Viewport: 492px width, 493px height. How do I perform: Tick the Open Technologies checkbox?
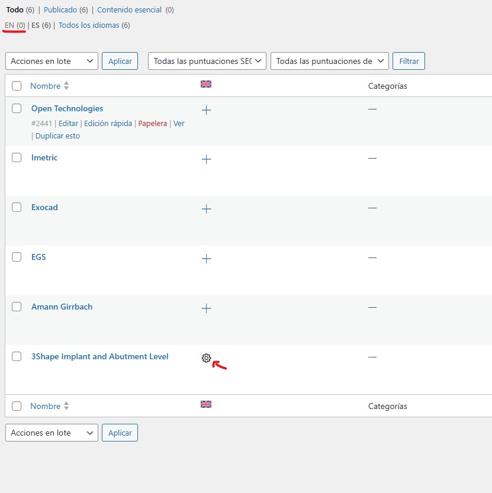(17, 108)
